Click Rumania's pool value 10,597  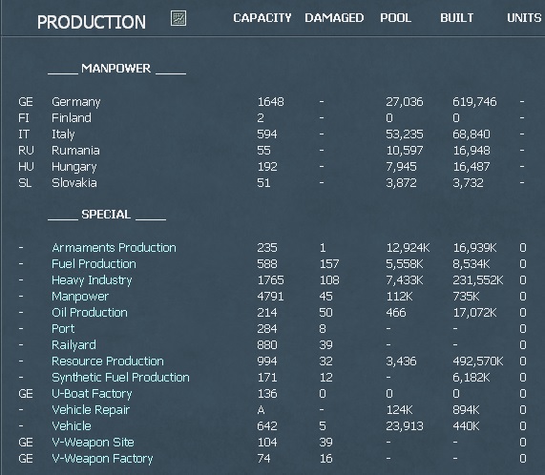click(405, 151)
